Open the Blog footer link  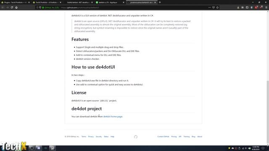(x=193, y=137)
